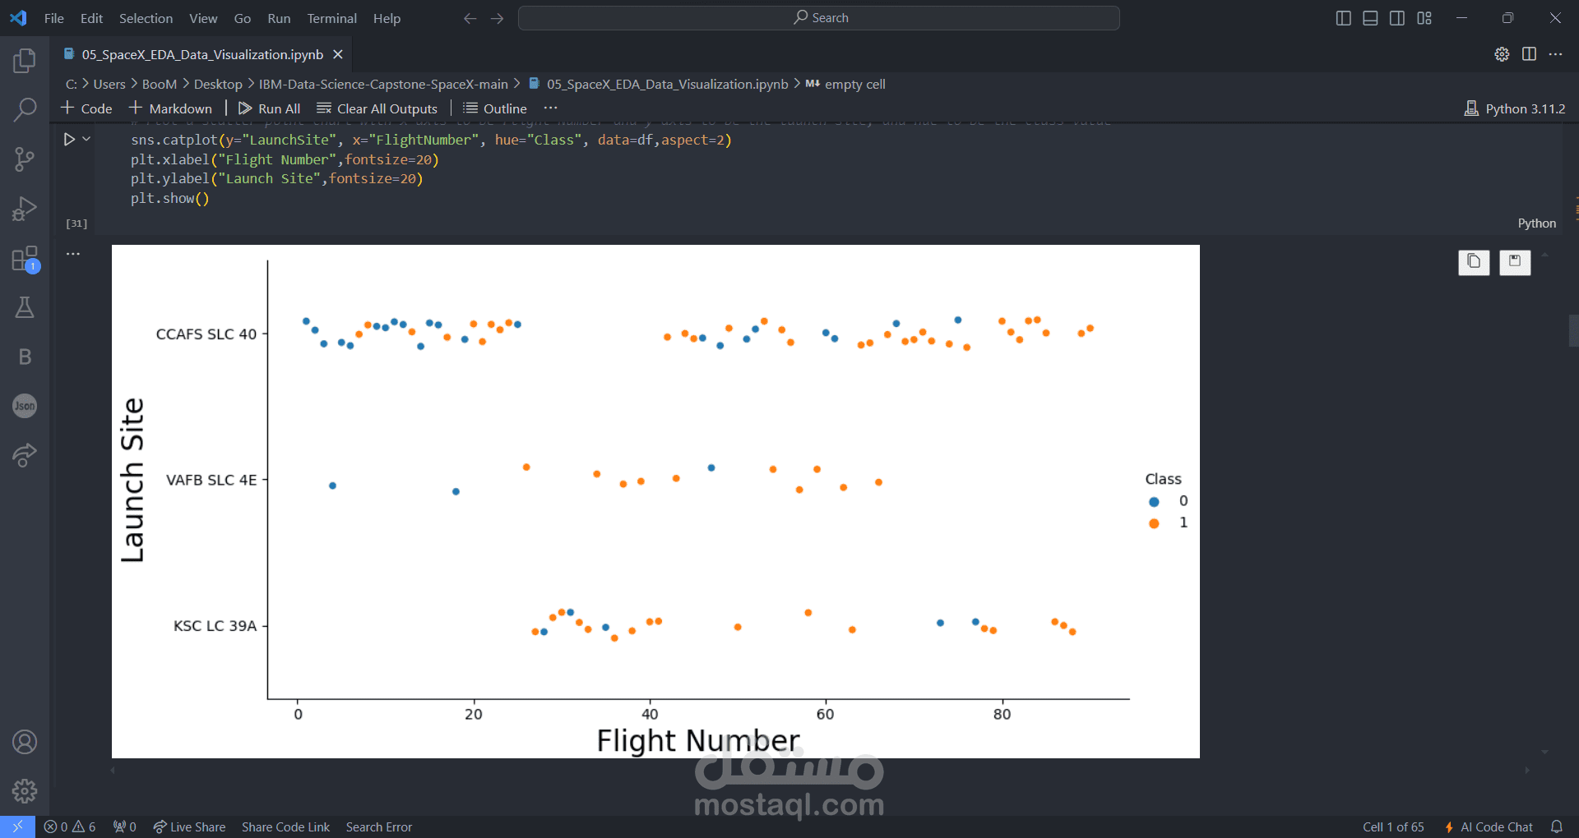1579x838 pixels.
Task: Click the Search command center field
Action: (819, 18)
